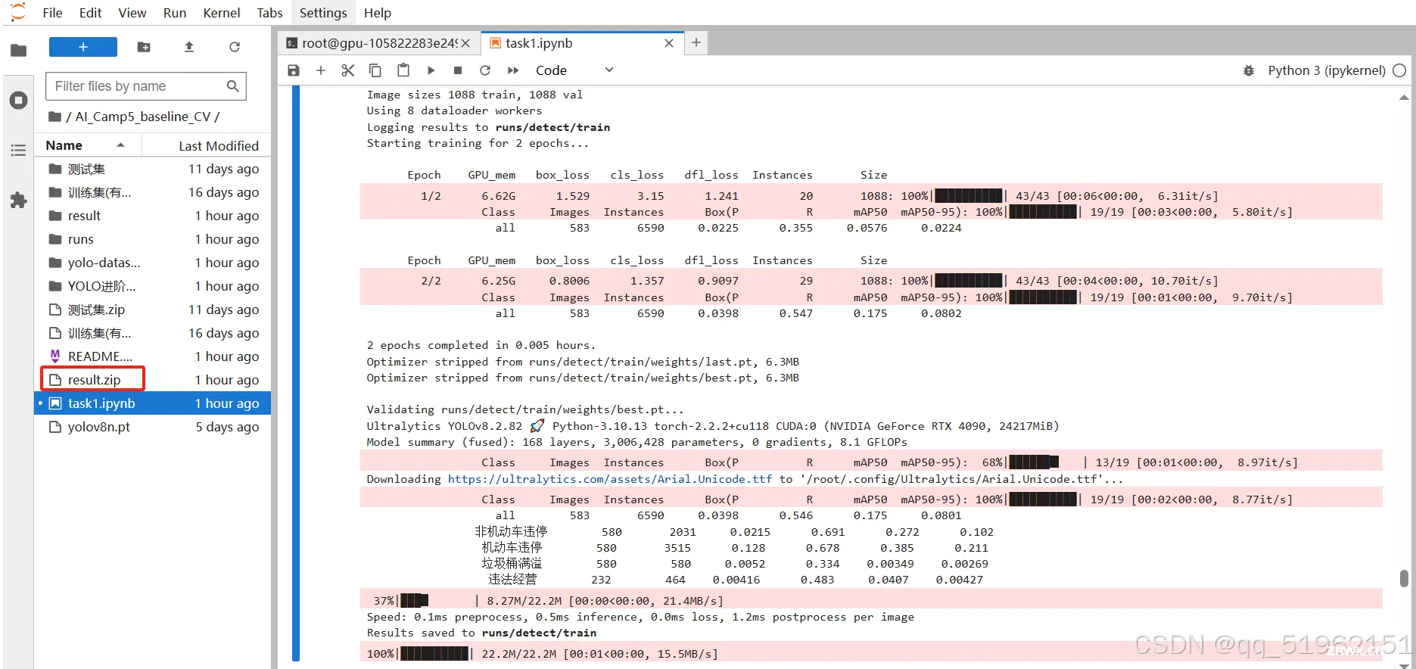The image size is (1416, 669).
Task: Select the 测试集 folder
Action: 154,169
